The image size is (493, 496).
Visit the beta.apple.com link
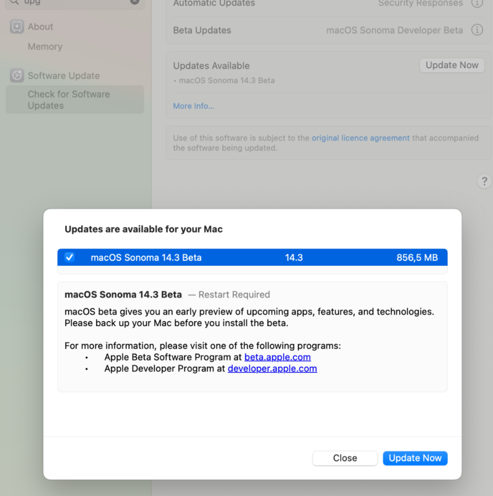pyautogui.click(x=277, y=357)
